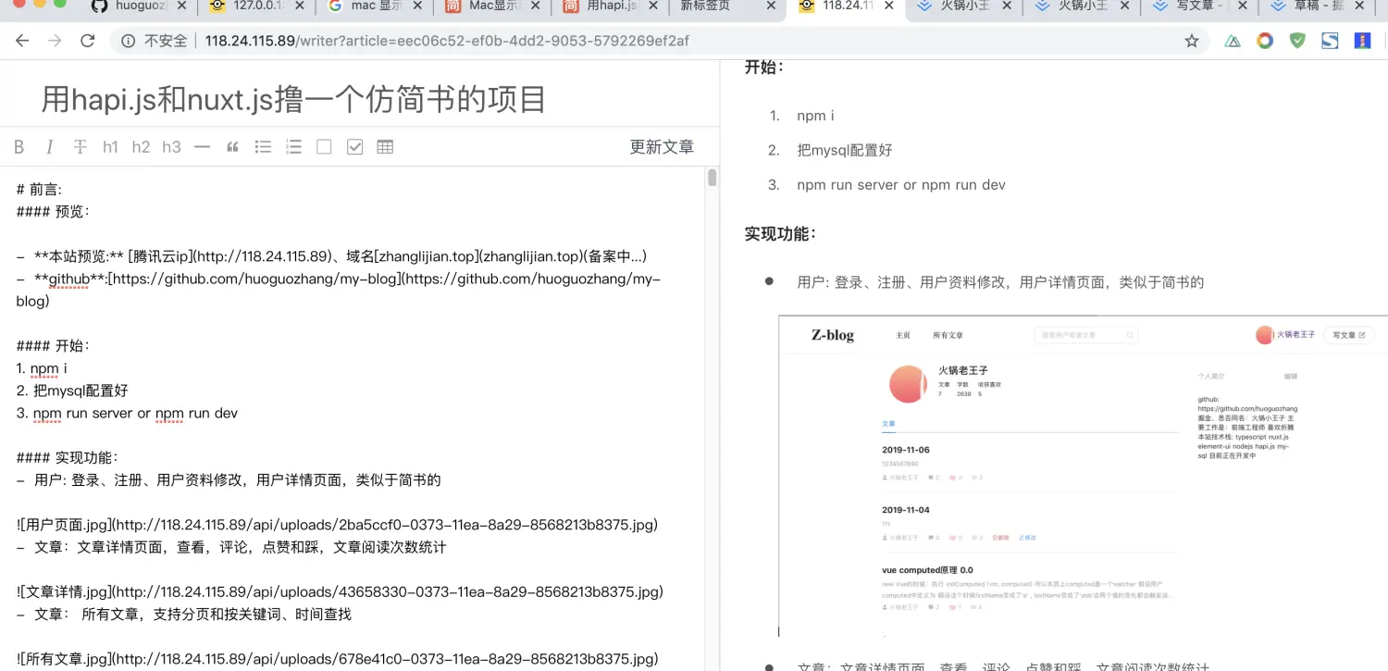Switch to huoguoz GitHub tab
This screenshot has height=671, width=1388.
pos(139,6)
